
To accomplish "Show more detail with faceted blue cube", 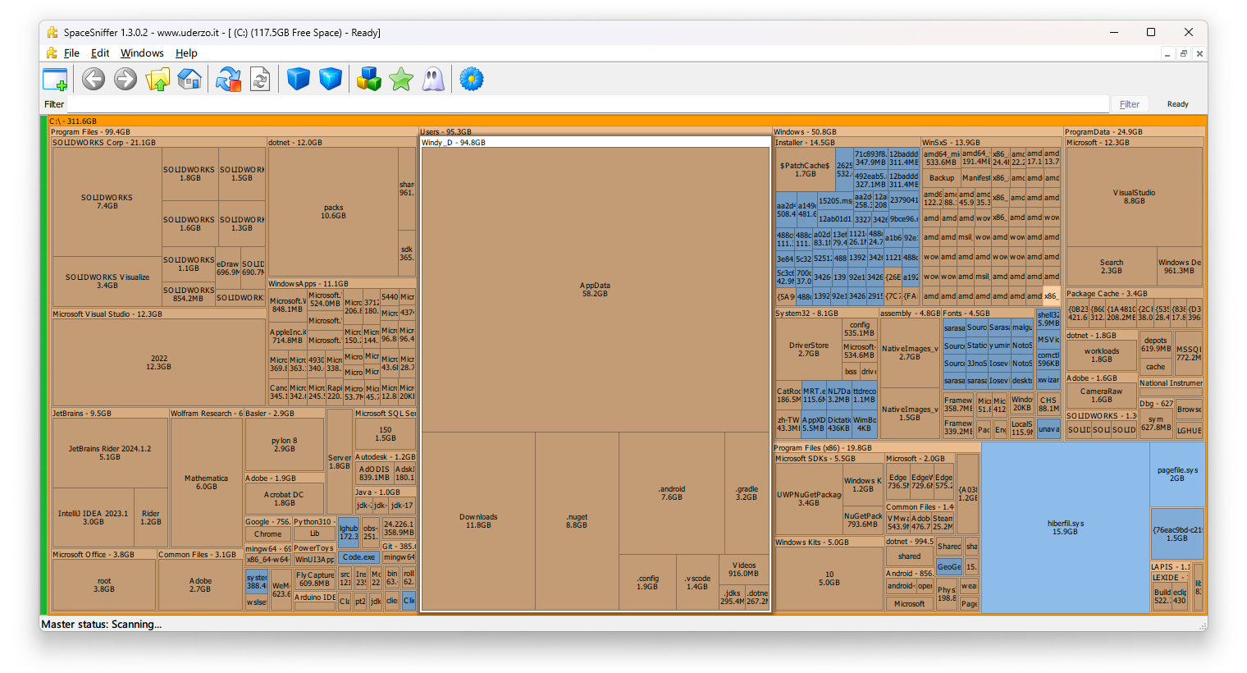I will point(331,80).
